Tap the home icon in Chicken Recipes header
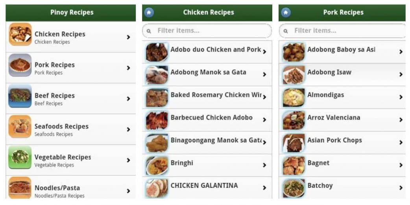The height and width of the screenshot is (205, 410). [149, 13]
